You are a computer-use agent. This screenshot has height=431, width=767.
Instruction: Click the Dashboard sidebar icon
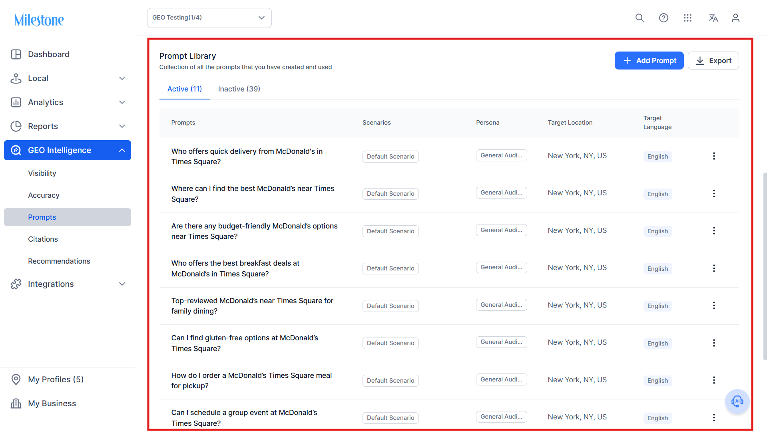click(x=16, y=54)
